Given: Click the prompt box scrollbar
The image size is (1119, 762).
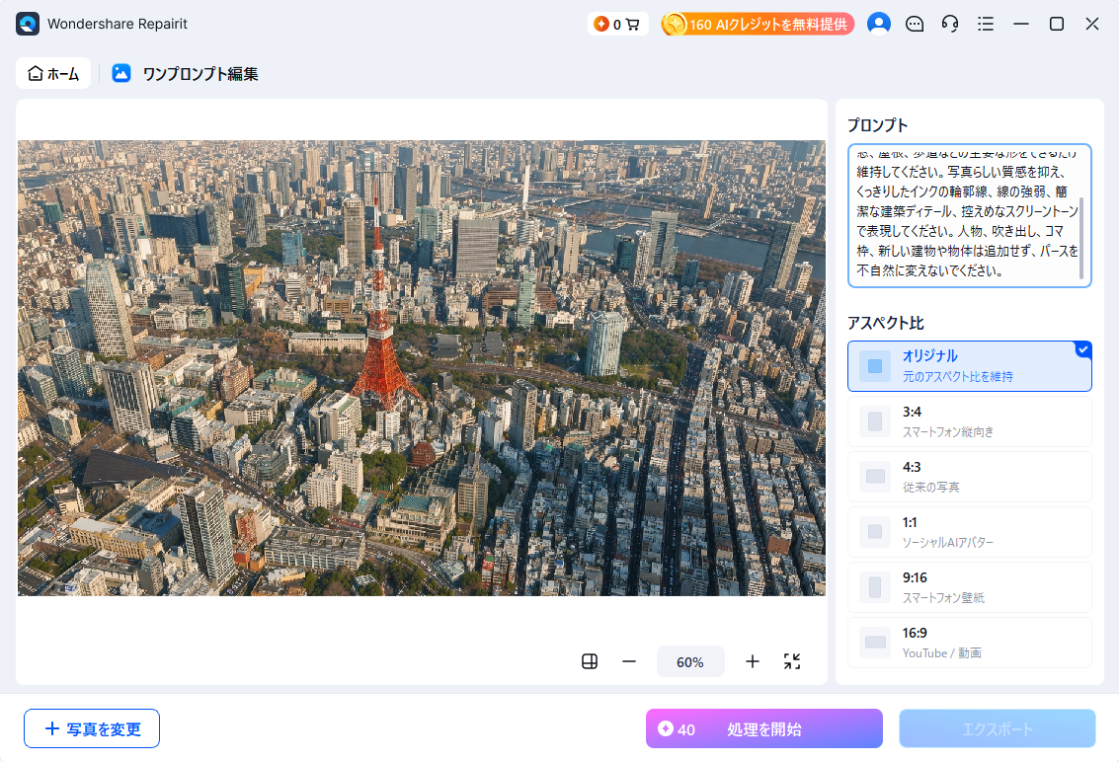Looking at the screenshot, I should pyautogui.click(x=1081, y=238).
